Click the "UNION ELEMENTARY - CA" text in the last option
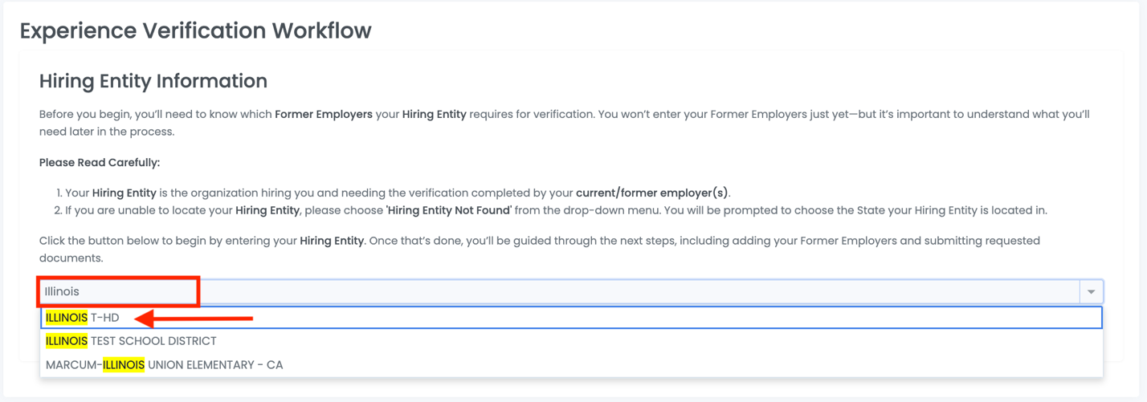The width and height of the screenshot is (1147, 402). 215,365
